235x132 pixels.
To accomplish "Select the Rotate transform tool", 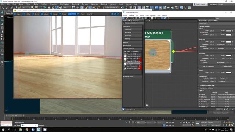I will (x=53, y=7).
